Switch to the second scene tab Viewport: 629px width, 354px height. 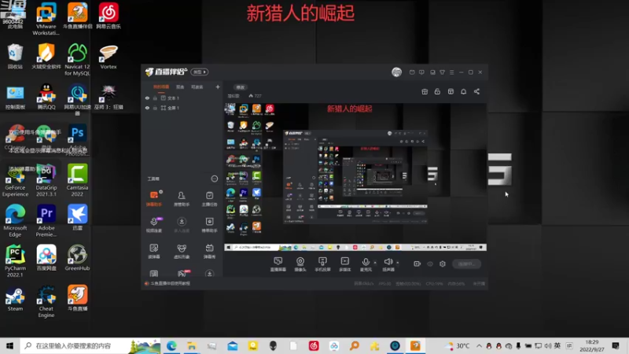coord(180,87)
